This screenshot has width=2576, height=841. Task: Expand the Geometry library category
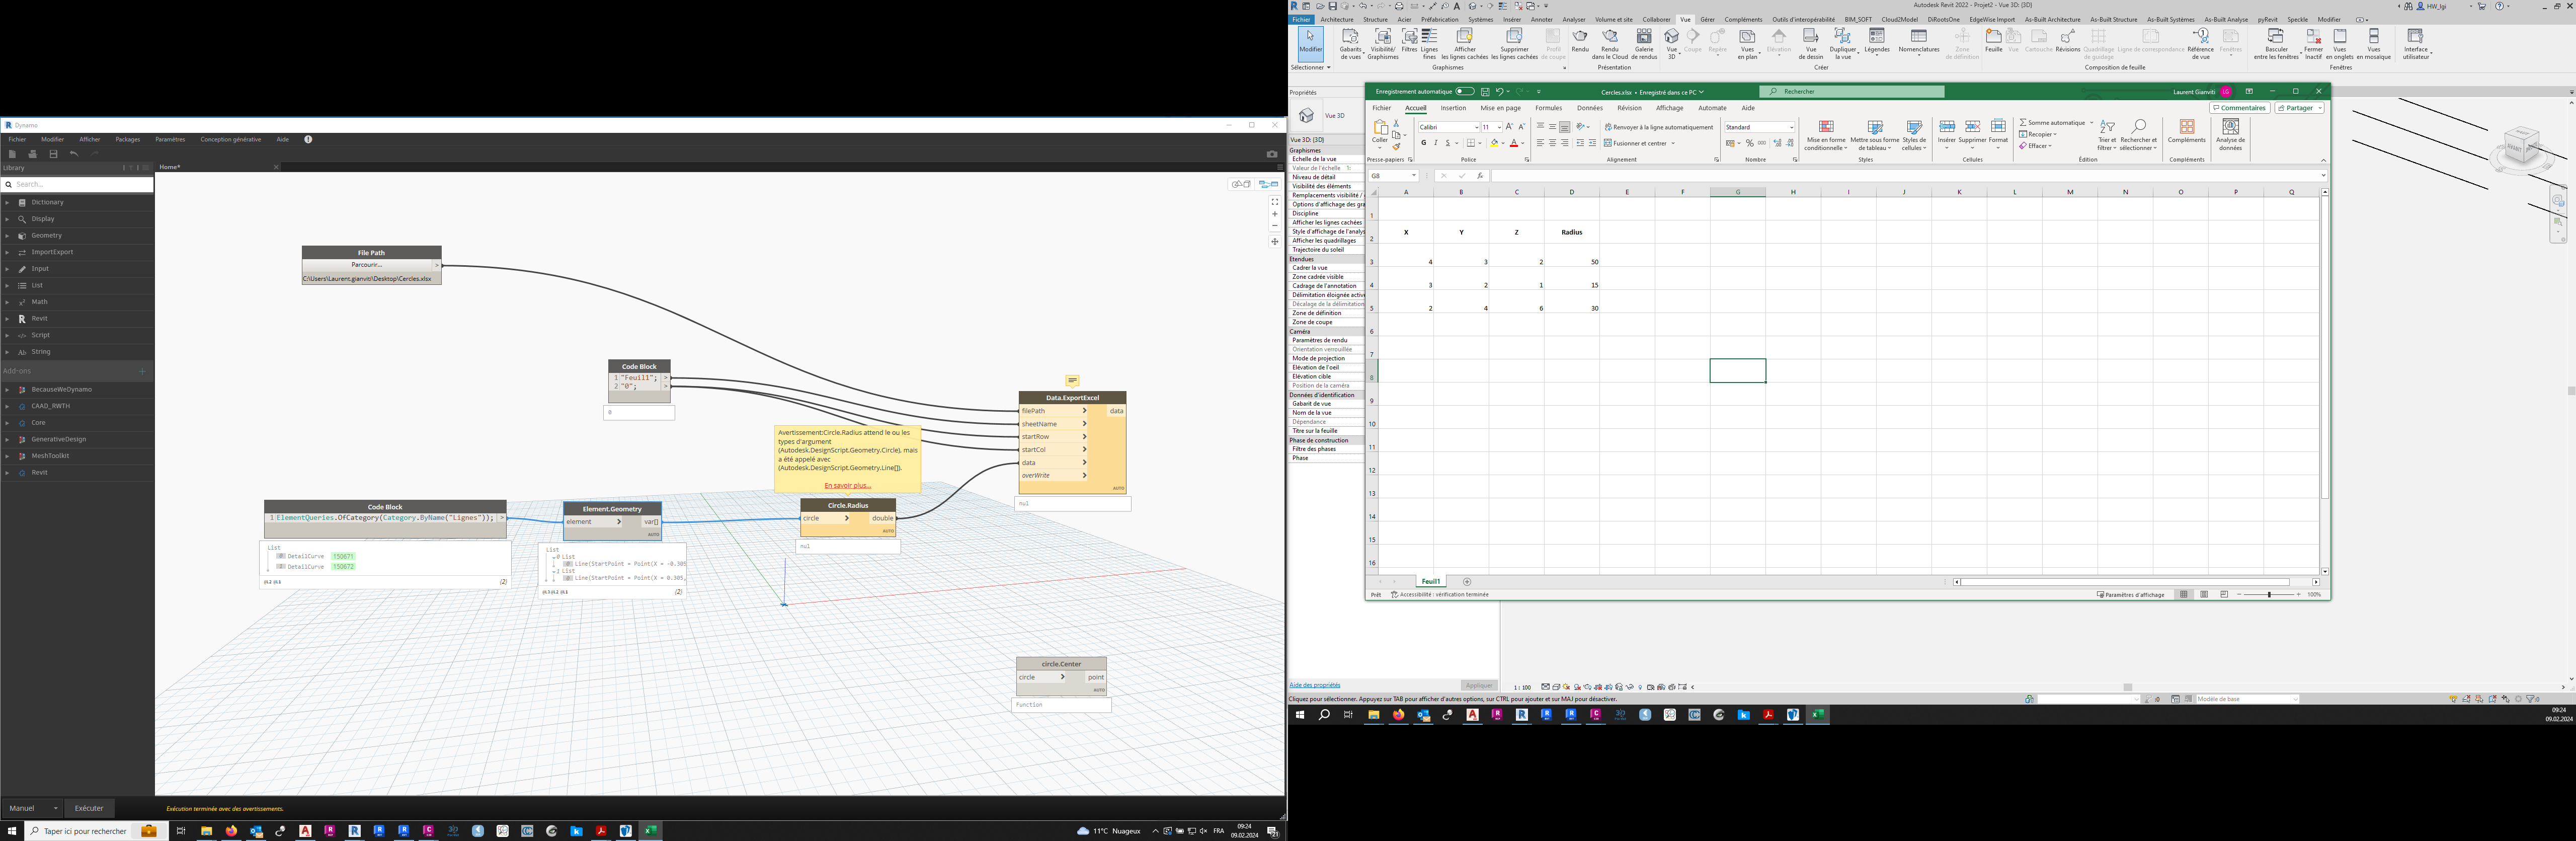click(46, 236)
